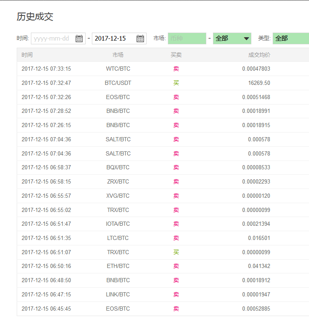Select the ETH/BTC market cell
This screenshot has height=324, width=309.
118,266
